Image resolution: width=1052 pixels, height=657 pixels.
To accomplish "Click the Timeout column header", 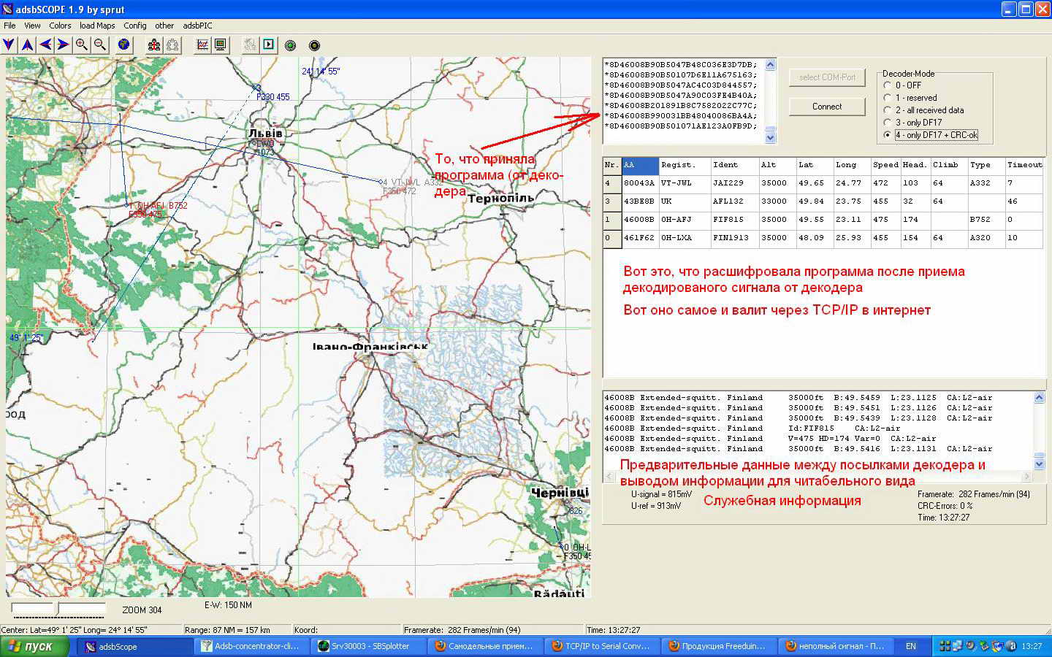I will (x=1024, y=166).
